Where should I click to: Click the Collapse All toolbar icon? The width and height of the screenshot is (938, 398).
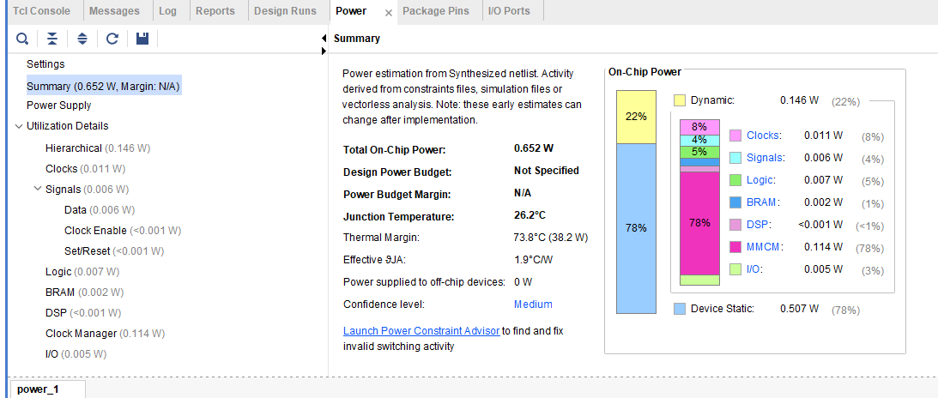(x=52, y=39)
